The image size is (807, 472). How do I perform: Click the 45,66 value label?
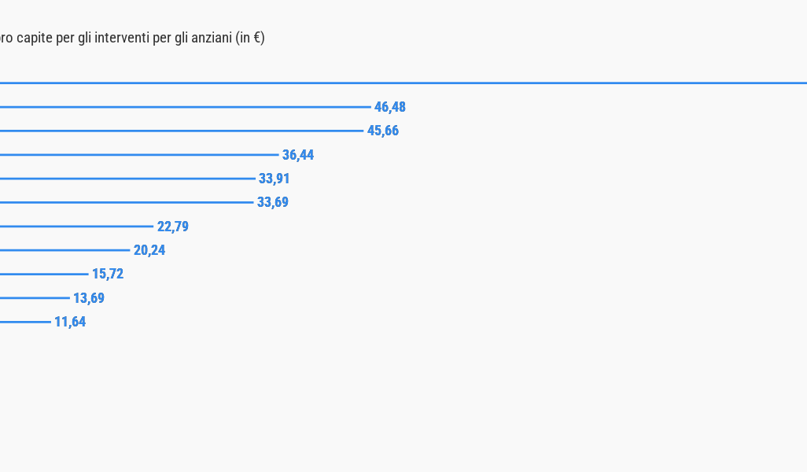point(383,131)
